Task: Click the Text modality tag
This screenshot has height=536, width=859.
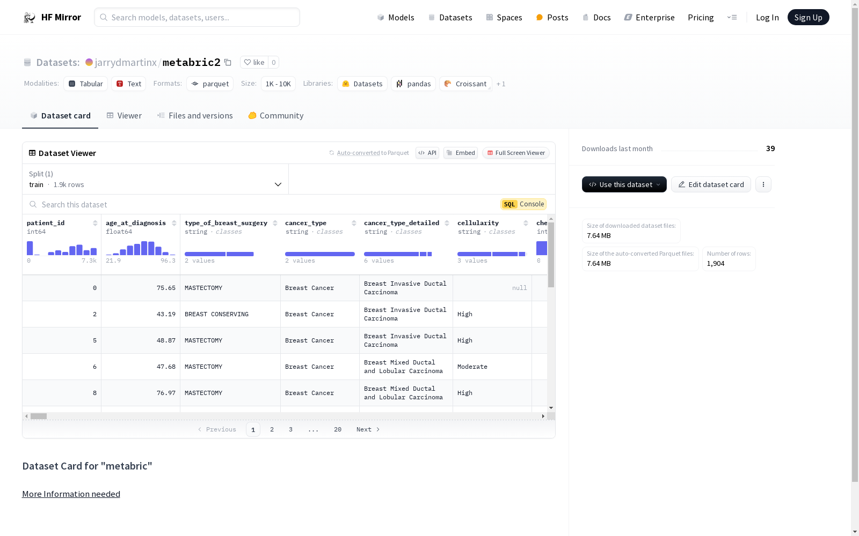Action: tap(129, 84)
